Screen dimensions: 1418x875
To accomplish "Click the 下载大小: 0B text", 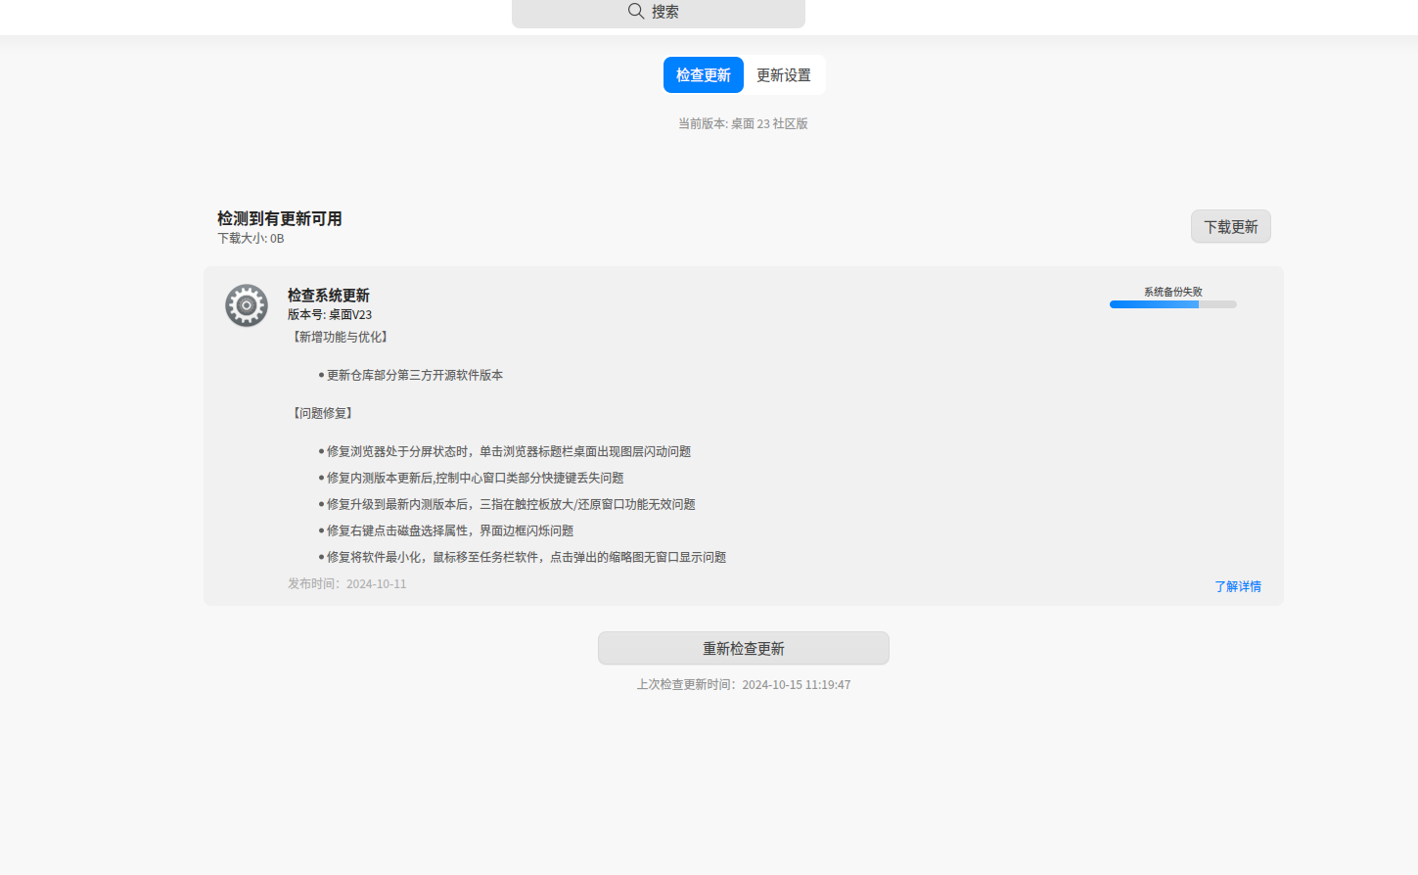I will [x=251, y=239].
